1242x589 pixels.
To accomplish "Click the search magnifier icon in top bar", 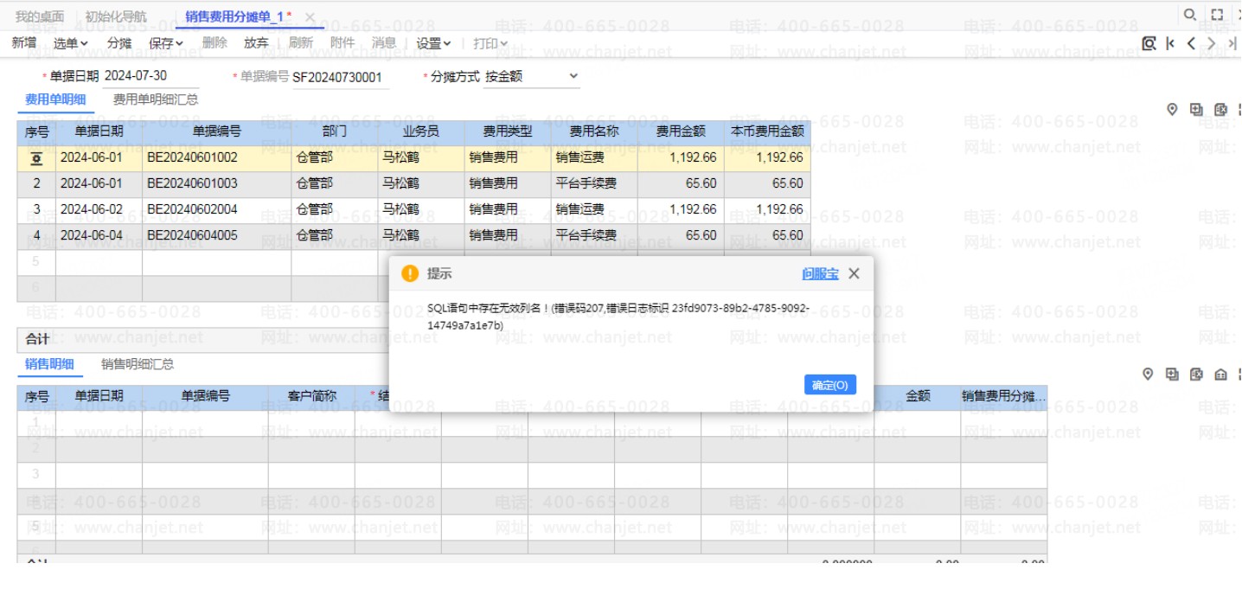I will pos(1190,15).
